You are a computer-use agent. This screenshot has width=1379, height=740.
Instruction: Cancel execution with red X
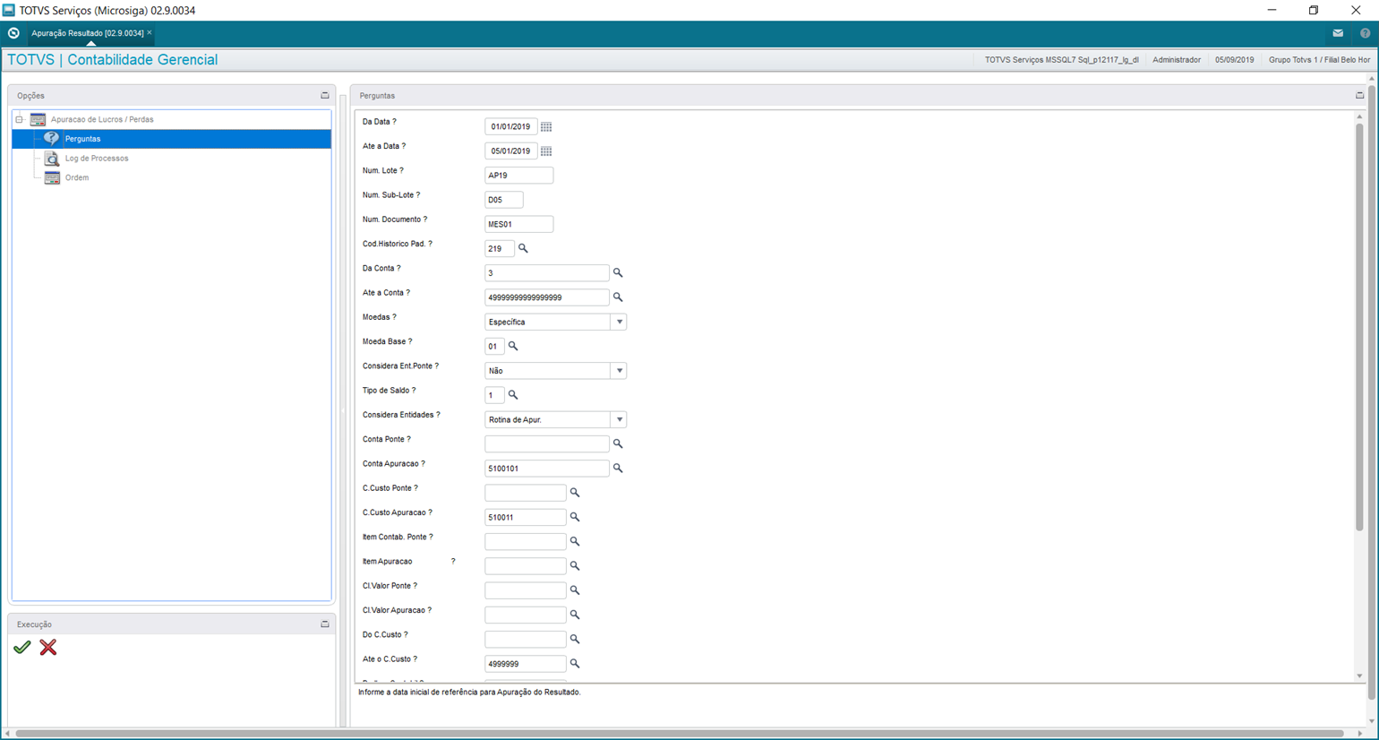coord(48,647)
